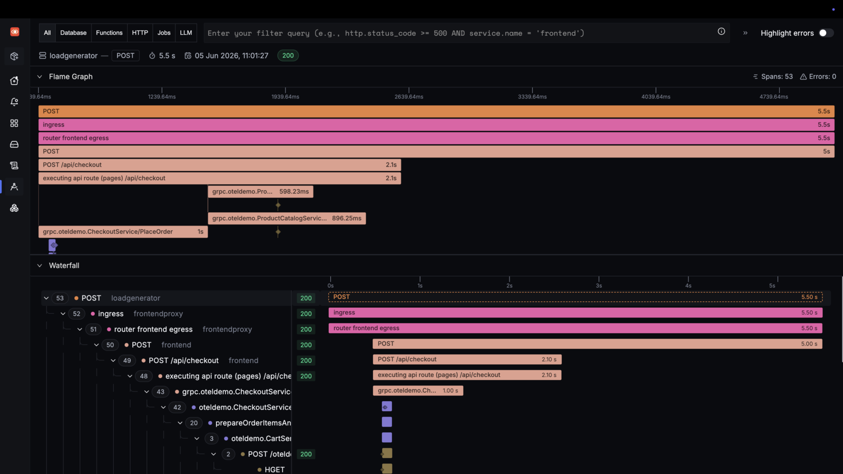Open the Dashboards grid sidebar icon

click(x=14, y=123)
